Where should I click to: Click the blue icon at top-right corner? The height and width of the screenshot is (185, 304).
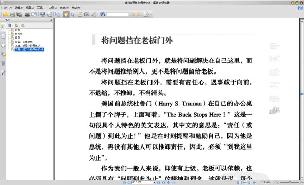[300, 8]
